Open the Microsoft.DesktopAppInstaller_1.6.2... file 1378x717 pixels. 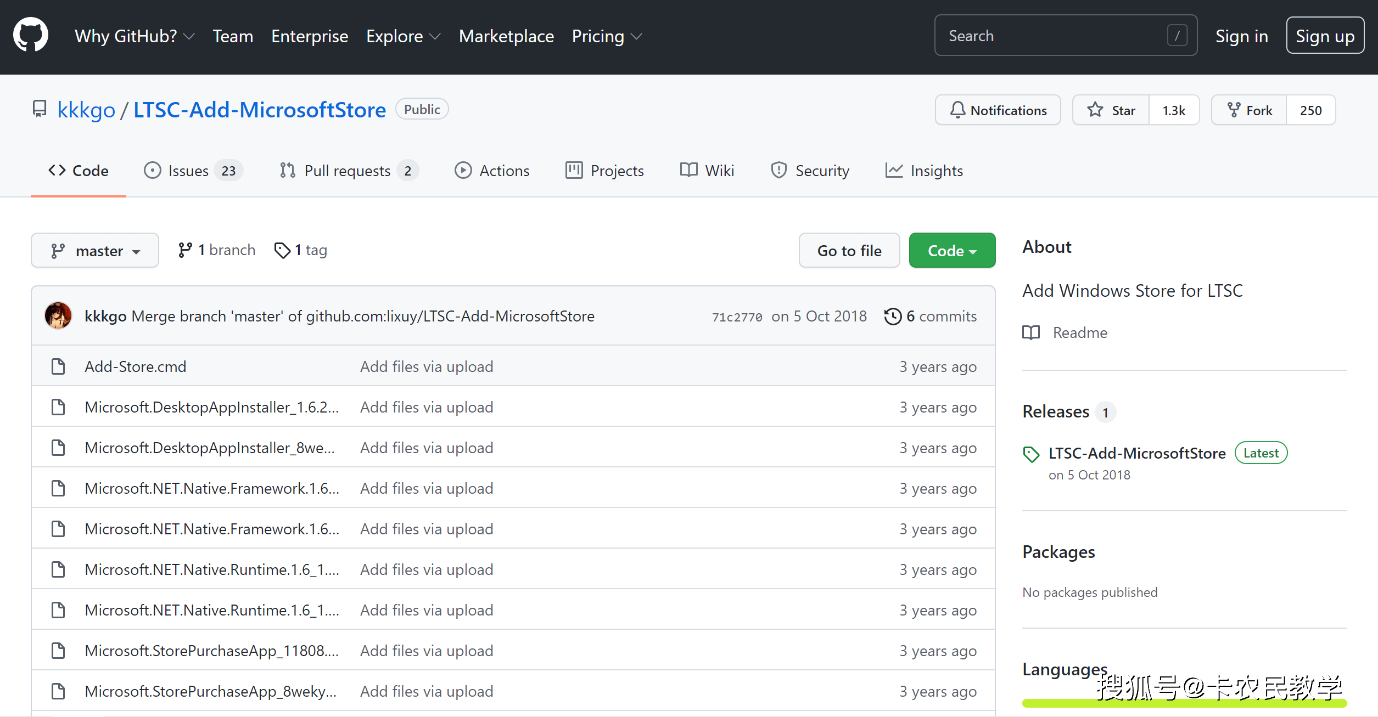pos(212,407)
